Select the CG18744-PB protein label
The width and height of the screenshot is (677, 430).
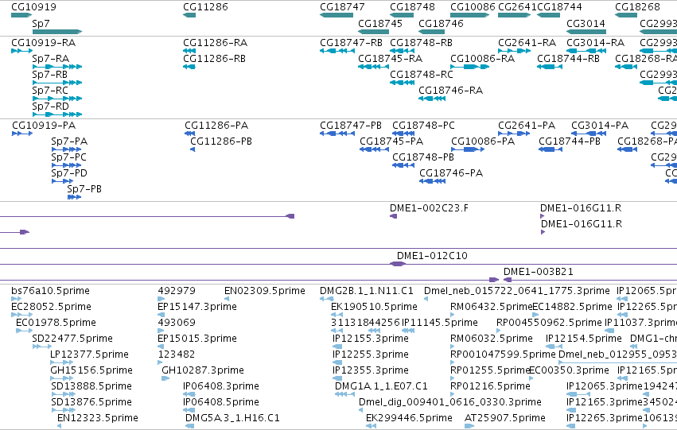(x=570, y=141)
